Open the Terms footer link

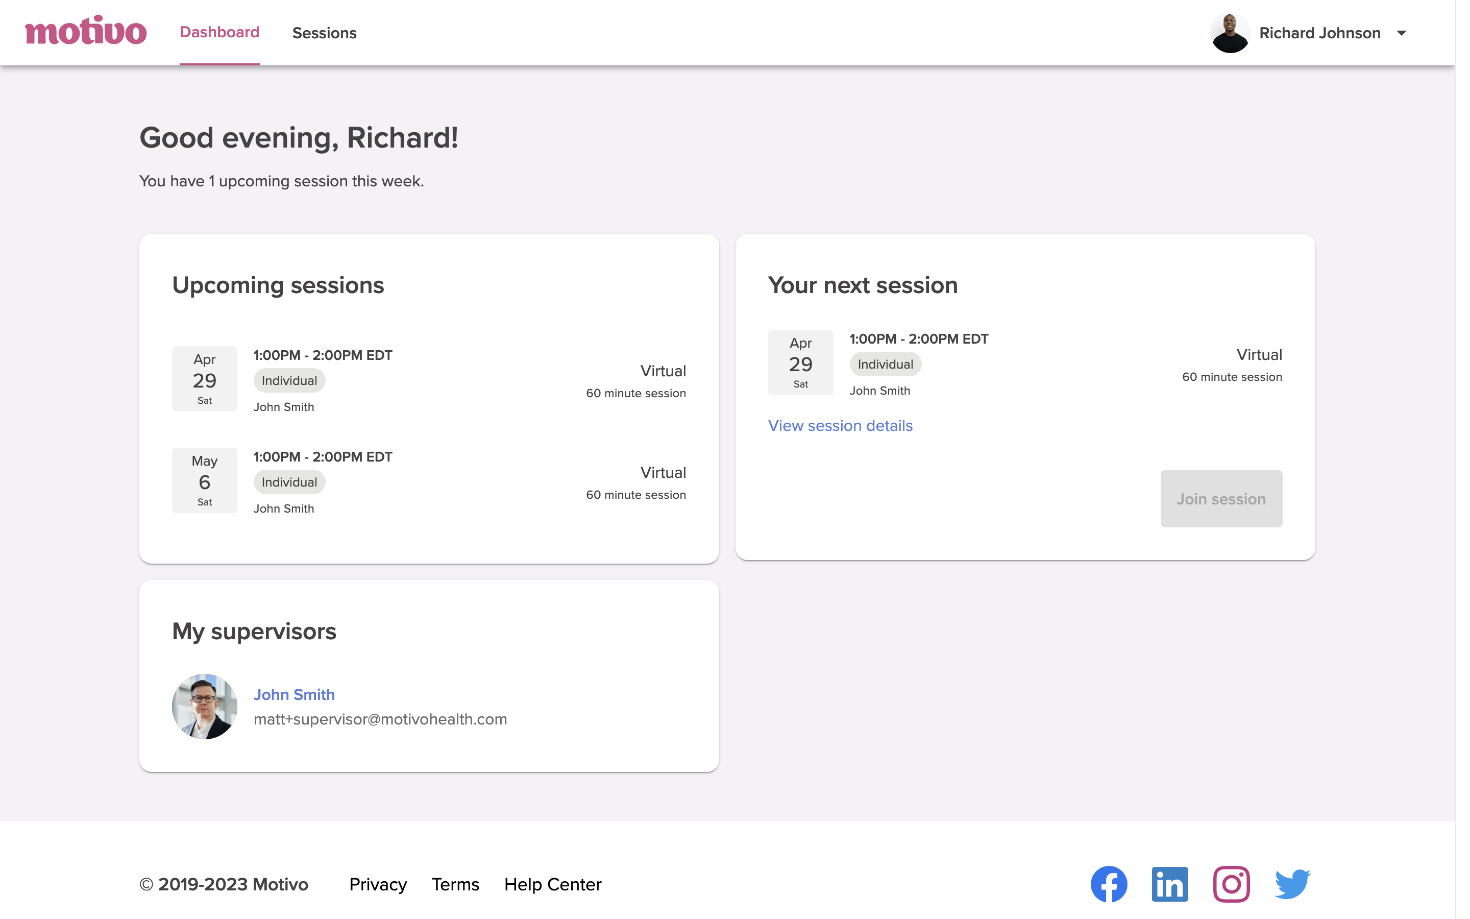tap(456, 884)
